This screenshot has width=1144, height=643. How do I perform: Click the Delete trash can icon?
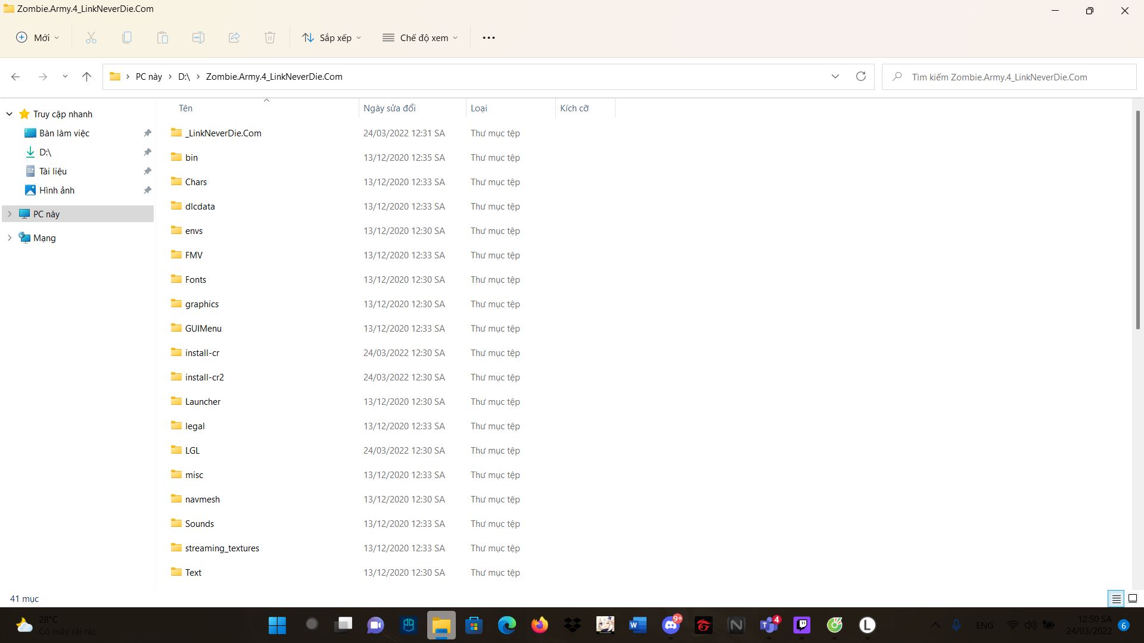(270, 38)
